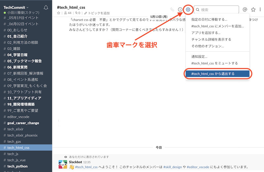
Task: Open goal_career_change channel
Action: (x=26, y=123)
